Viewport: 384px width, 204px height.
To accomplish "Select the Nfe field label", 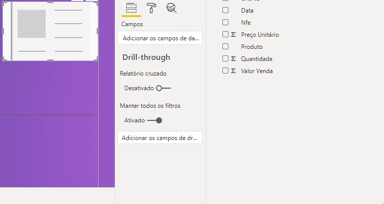I will (x=246, y=22).
